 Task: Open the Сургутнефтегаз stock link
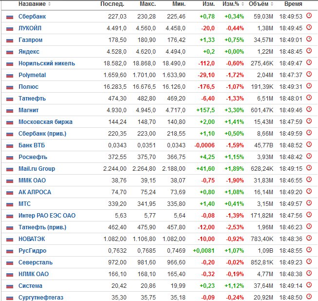click(x=41, y=298)
